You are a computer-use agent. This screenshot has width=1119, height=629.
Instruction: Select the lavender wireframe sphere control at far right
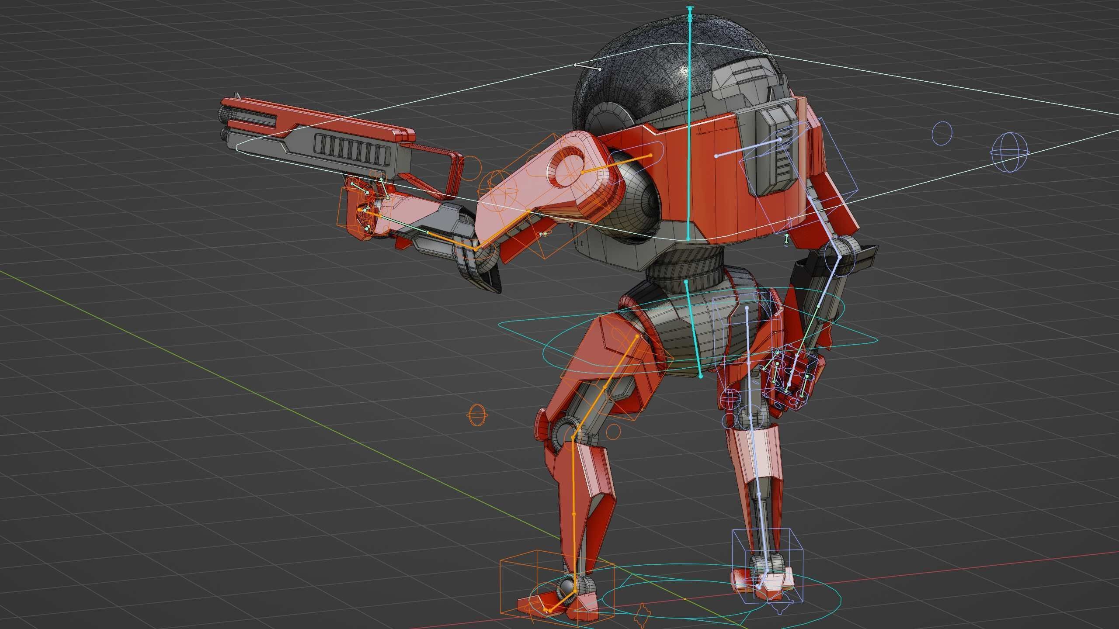[1009, 153]
